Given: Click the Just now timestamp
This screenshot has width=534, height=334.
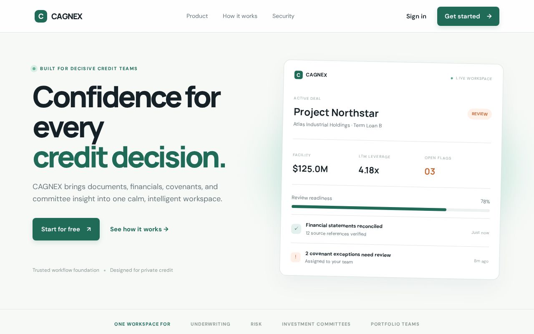Looking at the screenshot, I should [x=480, y=233].
